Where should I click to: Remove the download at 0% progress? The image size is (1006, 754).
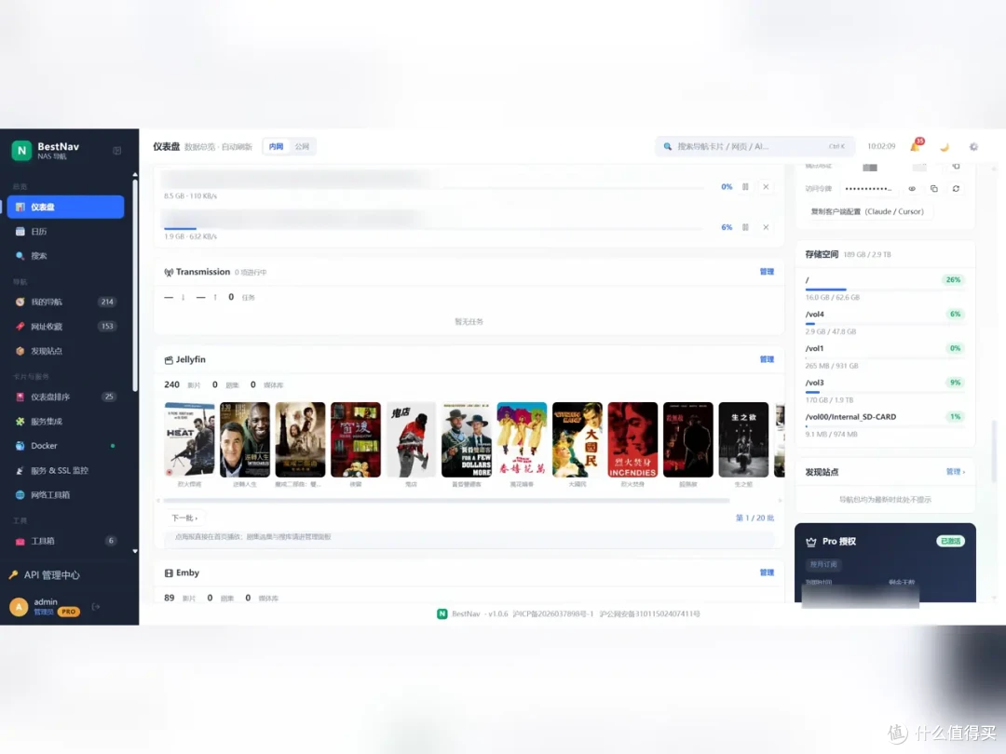766,187
